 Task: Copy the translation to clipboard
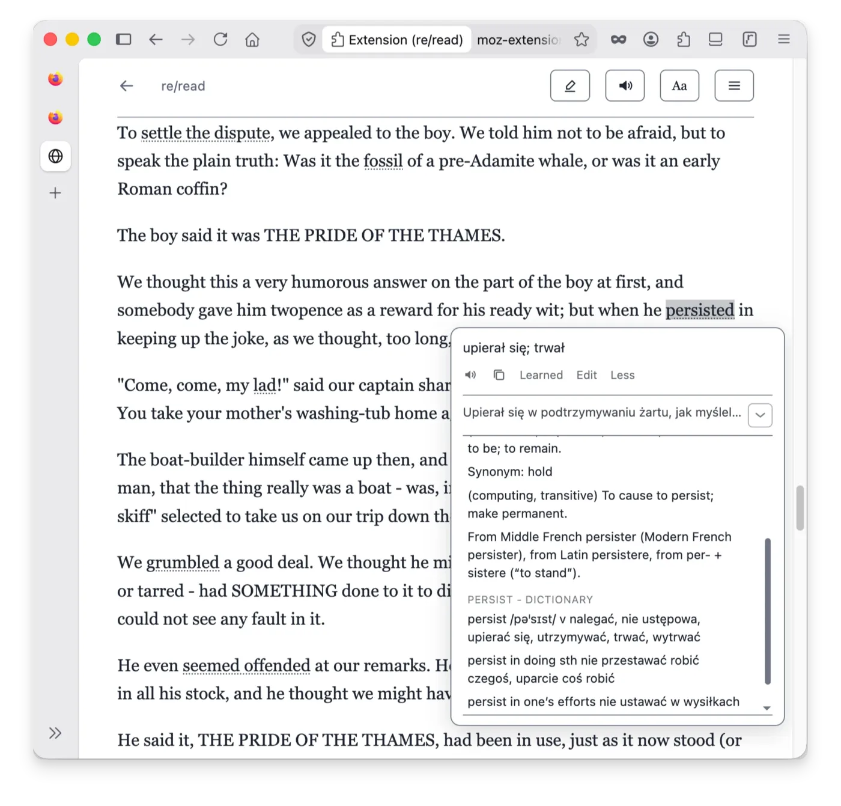(499, 375)
